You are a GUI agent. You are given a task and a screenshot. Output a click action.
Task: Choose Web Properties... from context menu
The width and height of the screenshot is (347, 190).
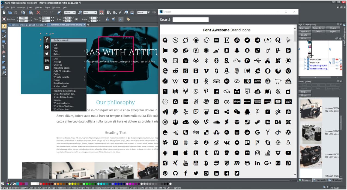pyautogui.click(x=69, y=109)
